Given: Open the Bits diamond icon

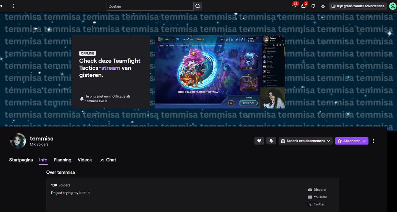Looking at the screenshot, I should pyautogui.click(x=323, y=6).
